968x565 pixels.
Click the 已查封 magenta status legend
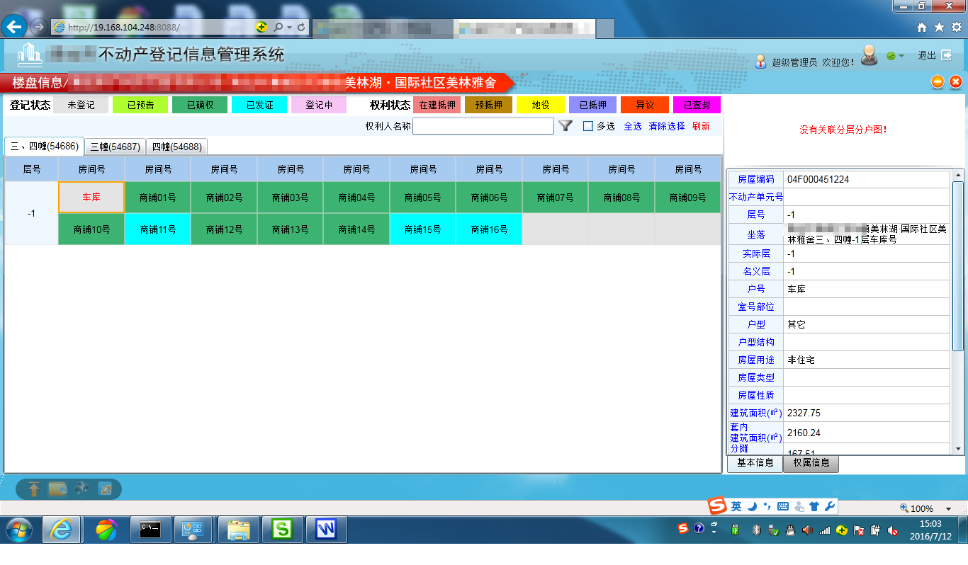[x=697, y=105]
